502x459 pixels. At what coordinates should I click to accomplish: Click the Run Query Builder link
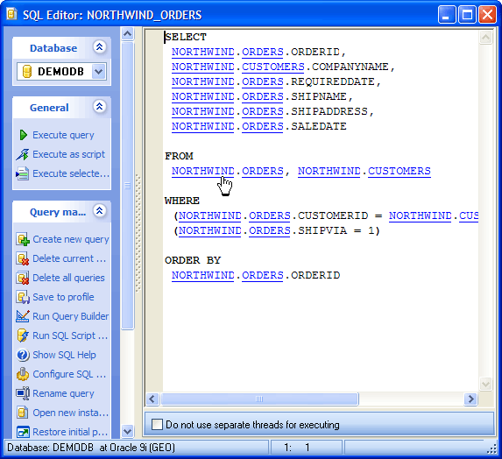(x=71, y=316)
